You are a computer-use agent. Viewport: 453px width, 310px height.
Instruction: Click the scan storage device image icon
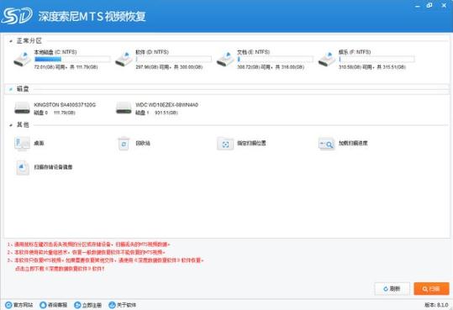23,167
